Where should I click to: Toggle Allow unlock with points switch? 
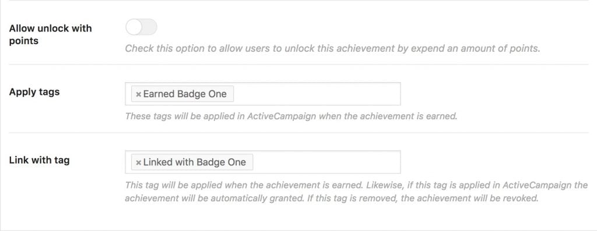click(141, 27)
